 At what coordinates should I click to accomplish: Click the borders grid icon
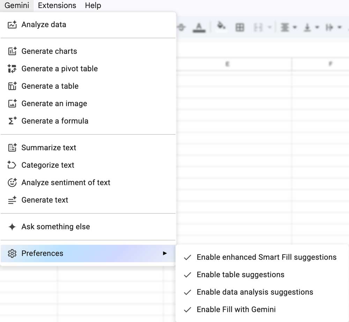(x=240, y=28)
